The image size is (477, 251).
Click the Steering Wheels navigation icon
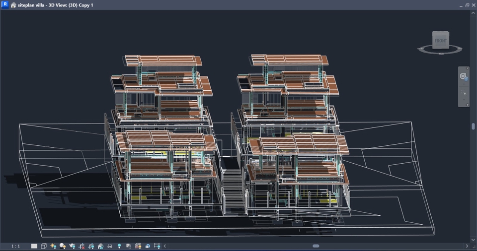[x=463, y=76]
